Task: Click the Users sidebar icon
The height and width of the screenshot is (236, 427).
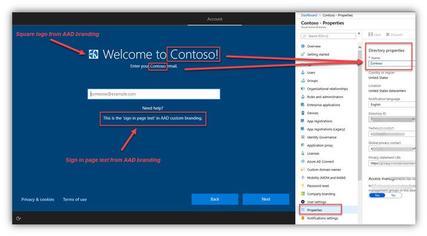Action: point(303,72)
